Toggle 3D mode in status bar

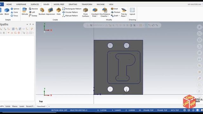point(140,110)
